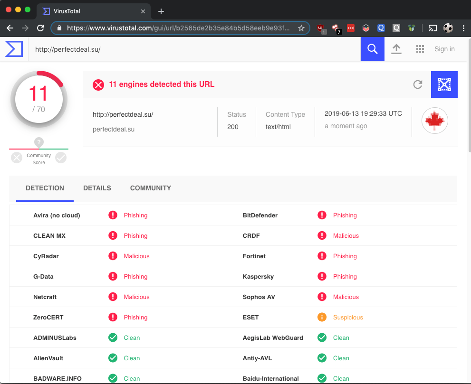Reload page with the browser reload button

(x=40, y=28)
